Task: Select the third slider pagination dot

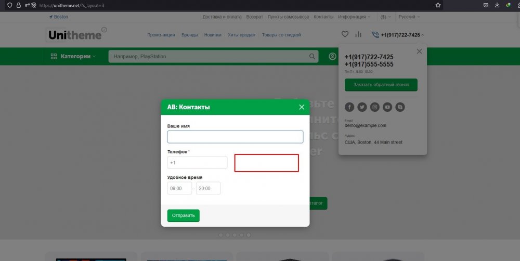Action: tap(235, 235)
